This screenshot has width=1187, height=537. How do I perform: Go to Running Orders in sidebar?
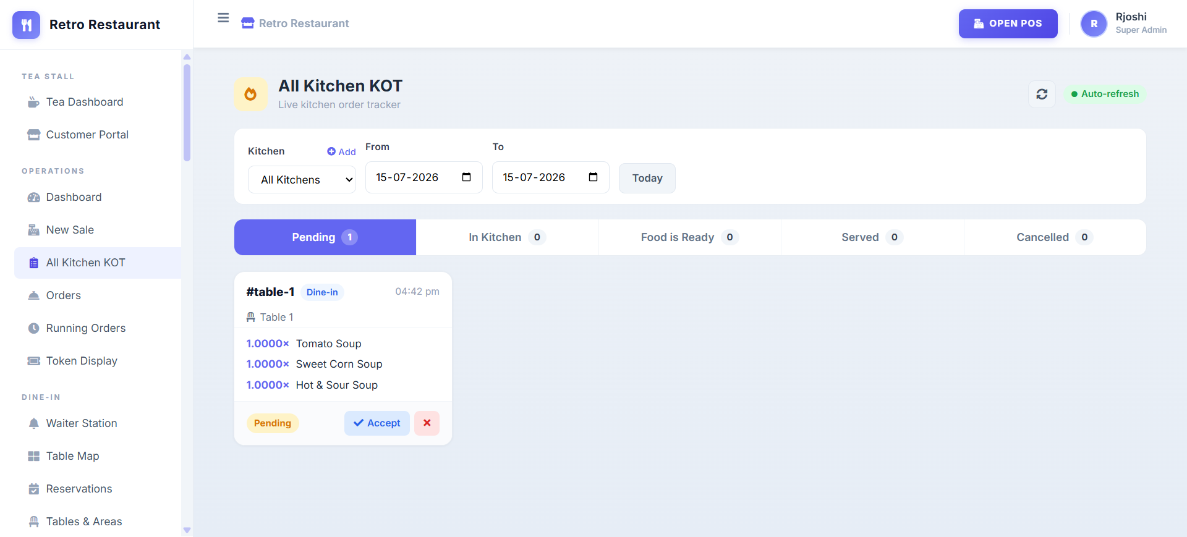click(x=86, y=328)
